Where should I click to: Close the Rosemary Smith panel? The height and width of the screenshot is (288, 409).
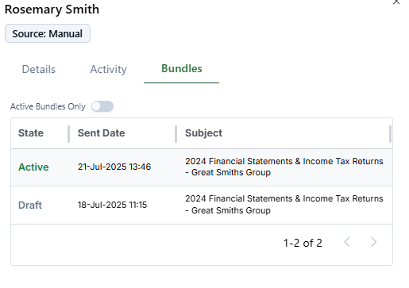pos(396,2)
